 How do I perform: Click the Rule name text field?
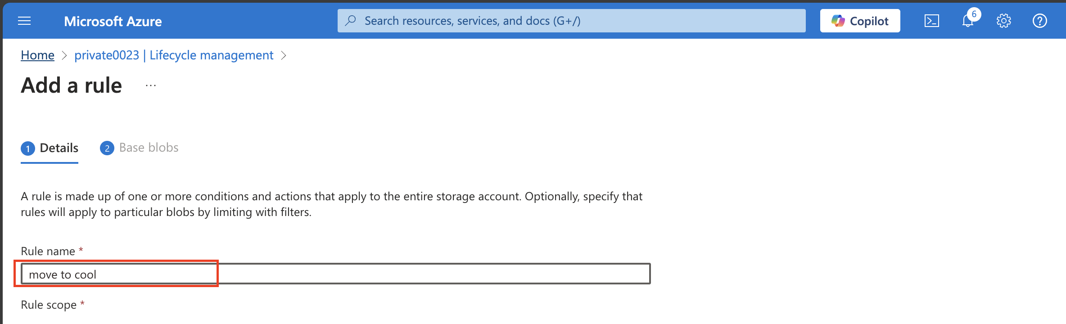tap(335, 274)
